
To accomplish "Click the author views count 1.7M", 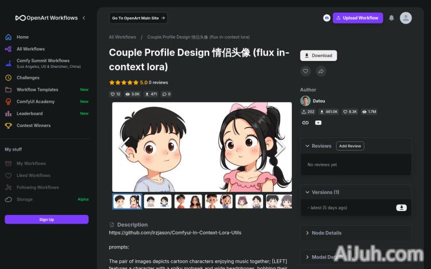I will (369, 112).
